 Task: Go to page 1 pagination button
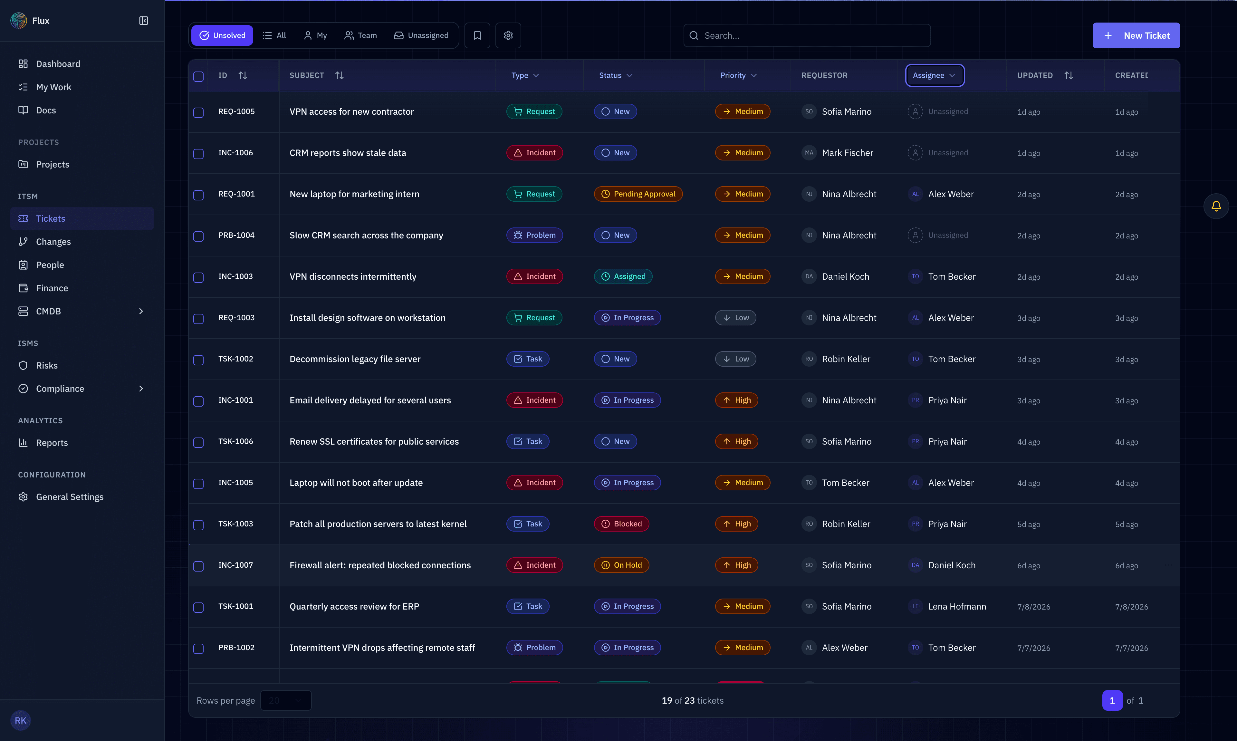click(1112, 700)
